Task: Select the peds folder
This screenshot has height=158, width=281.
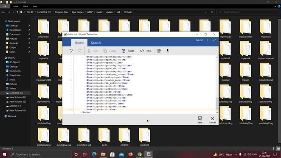Action: point(104,137)
